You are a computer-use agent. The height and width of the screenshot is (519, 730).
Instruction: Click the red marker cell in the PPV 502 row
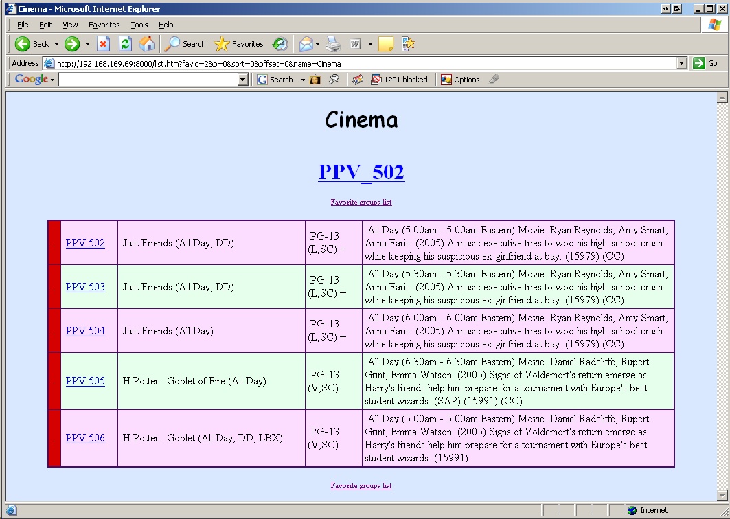click(54, 243)
